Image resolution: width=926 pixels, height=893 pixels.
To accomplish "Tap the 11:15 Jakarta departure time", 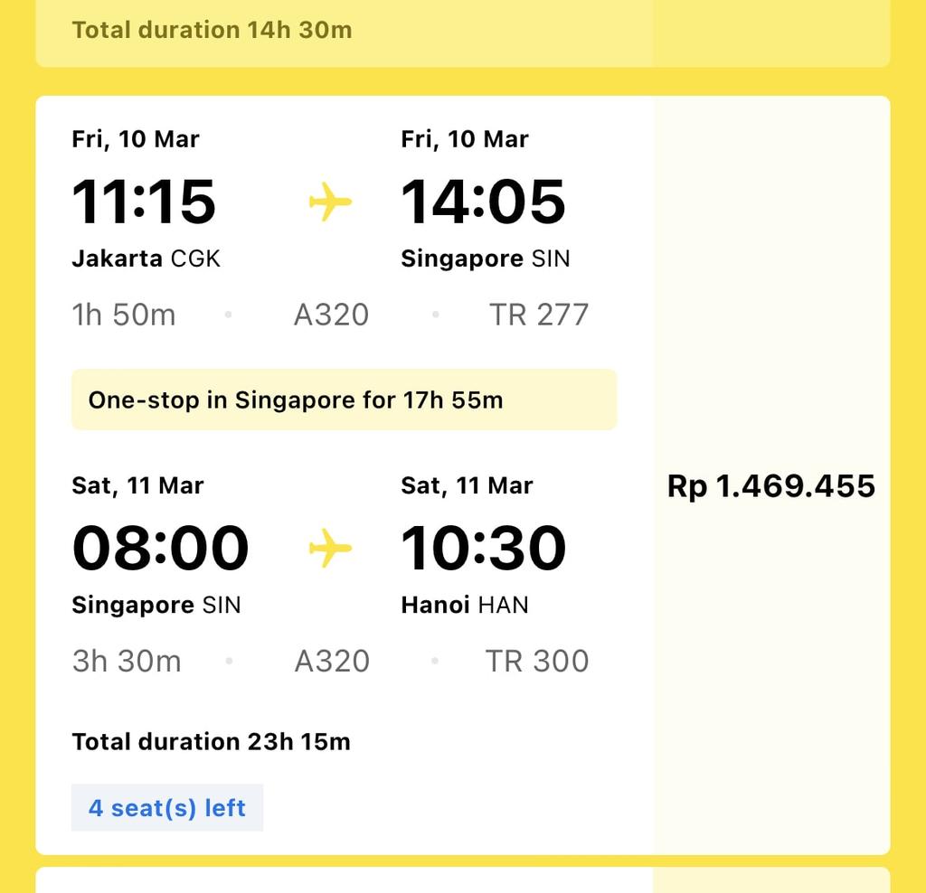I will click(144, 202).
